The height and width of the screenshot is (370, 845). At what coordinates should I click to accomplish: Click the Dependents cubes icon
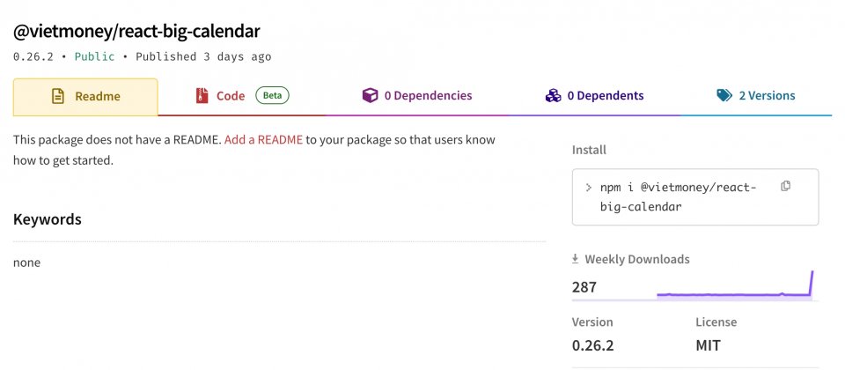click(553, 96)
